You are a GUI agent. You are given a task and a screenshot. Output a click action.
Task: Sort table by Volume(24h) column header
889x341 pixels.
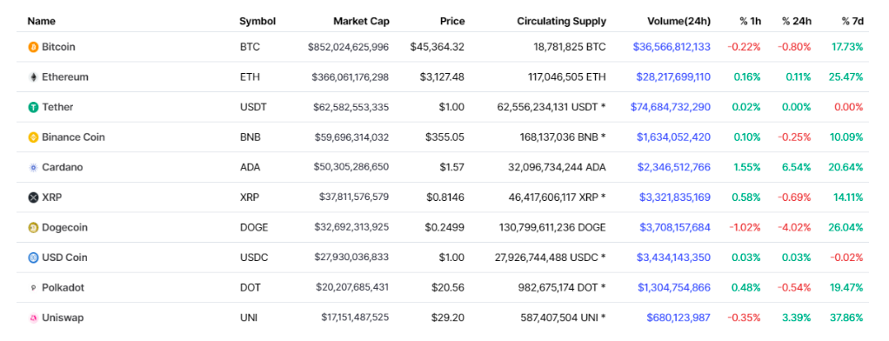tap(678, 22)
